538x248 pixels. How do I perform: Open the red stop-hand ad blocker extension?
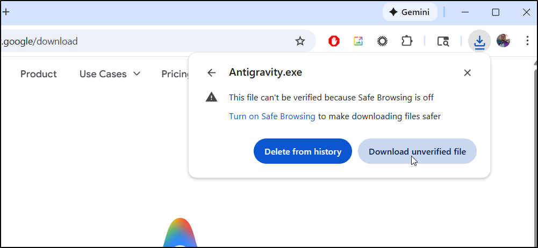point(334,41)
